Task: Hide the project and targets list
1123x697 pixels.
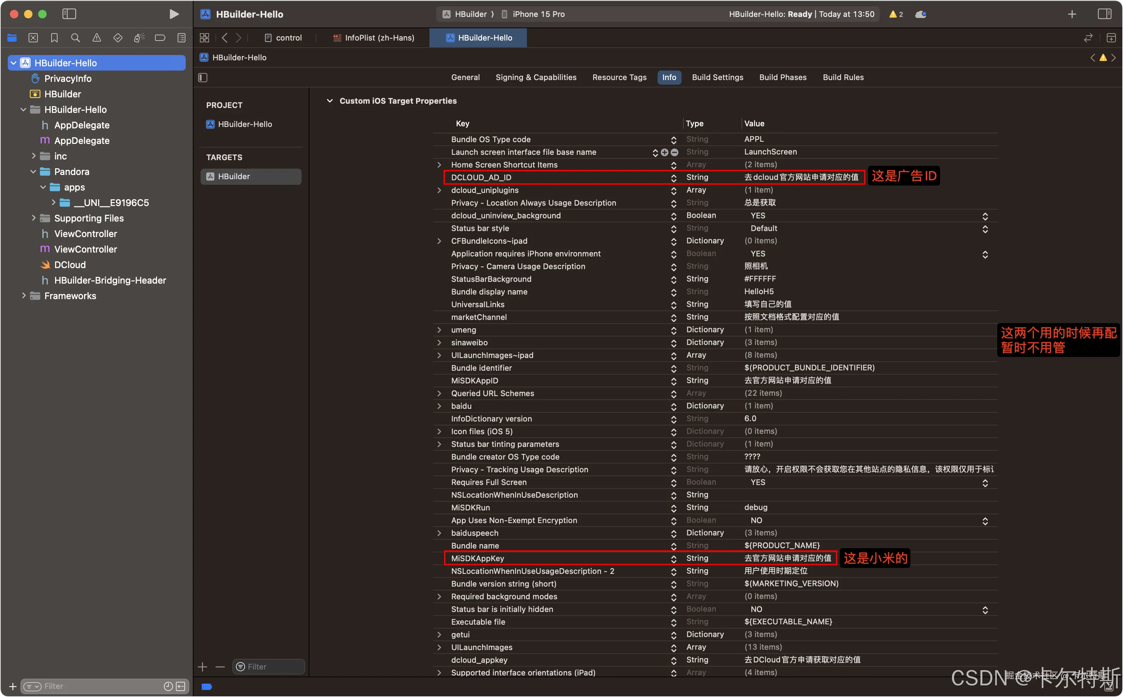Action: tap(203, 78)
